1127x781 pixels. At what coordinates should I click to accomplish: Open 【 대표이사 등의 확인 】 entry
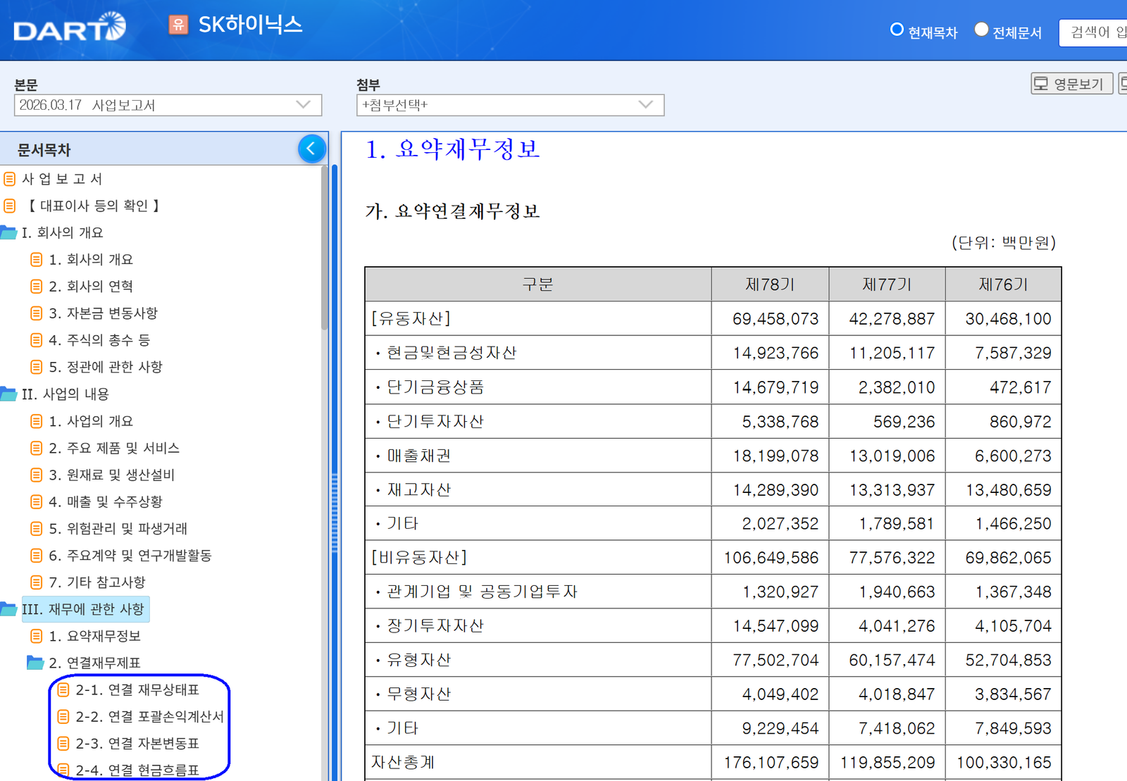(94, 206)
